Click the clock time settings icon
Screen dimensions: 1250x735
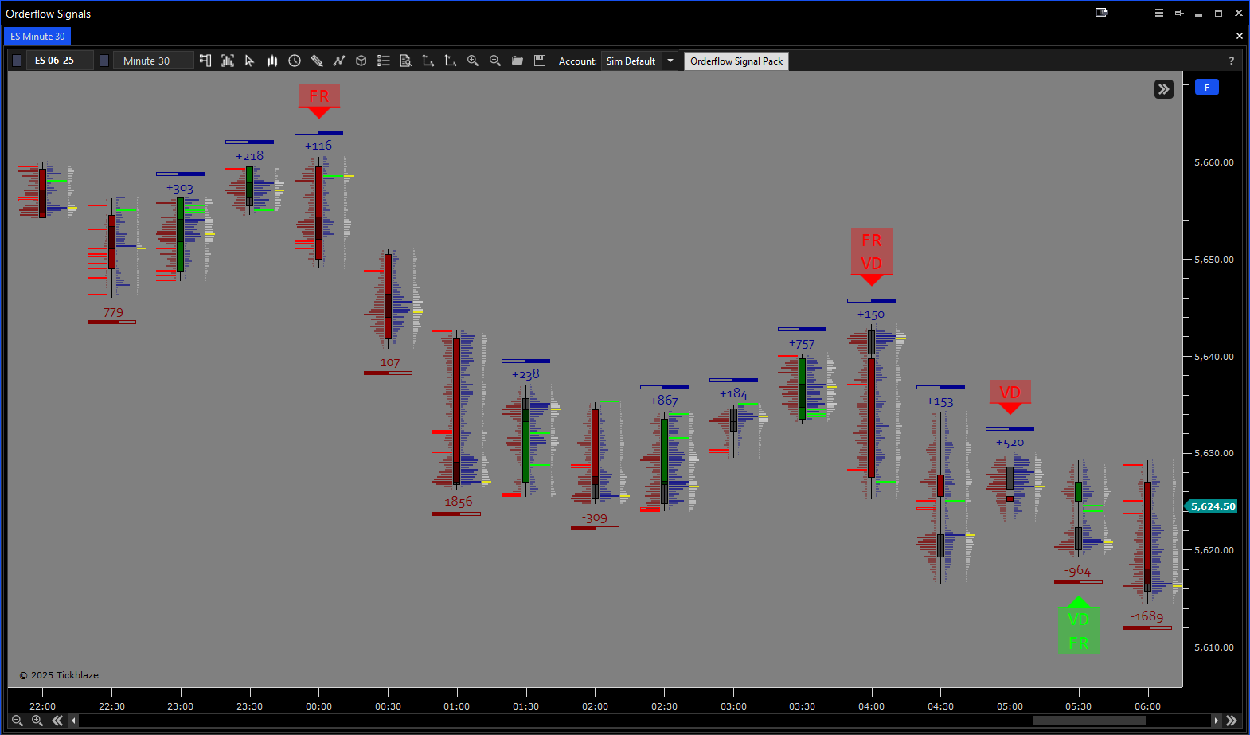point(295,61)
